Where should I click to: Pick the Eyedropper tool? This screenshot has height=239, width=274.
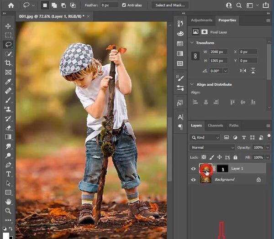(8, 81)
